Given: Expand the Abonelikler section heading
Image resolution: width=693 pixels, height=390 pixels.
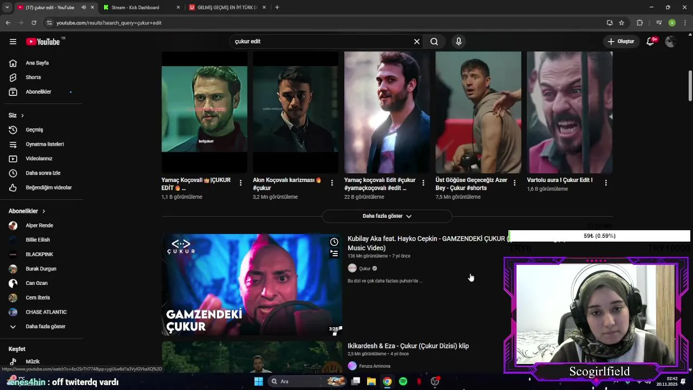Looking at the screenshot, I should coord(27,211).
